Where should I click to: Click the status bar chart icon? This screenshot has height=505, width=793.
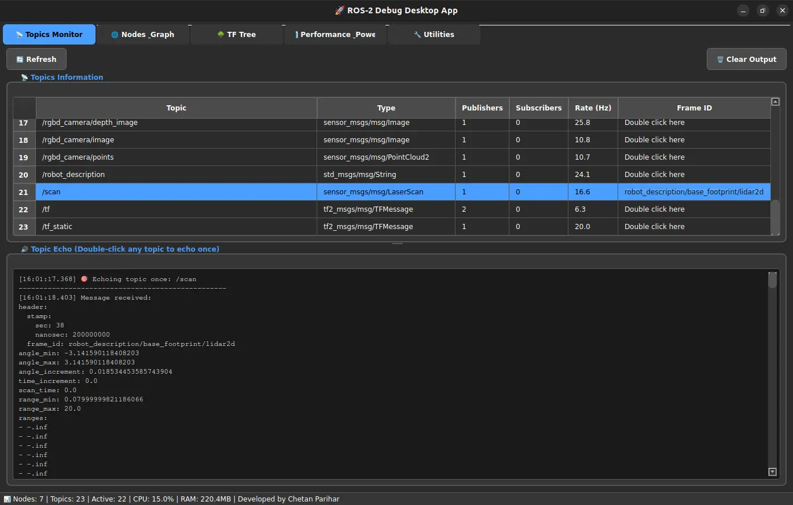click(7, 499)
